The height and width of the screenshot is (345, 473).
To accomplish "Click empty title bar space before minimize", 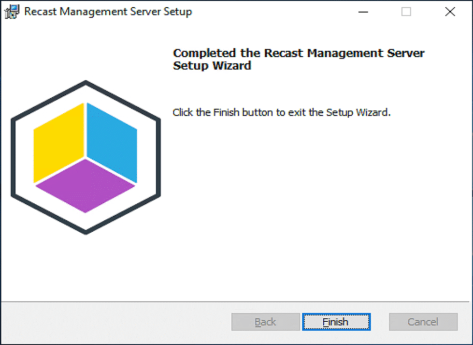I will click(x=272, y=12).
